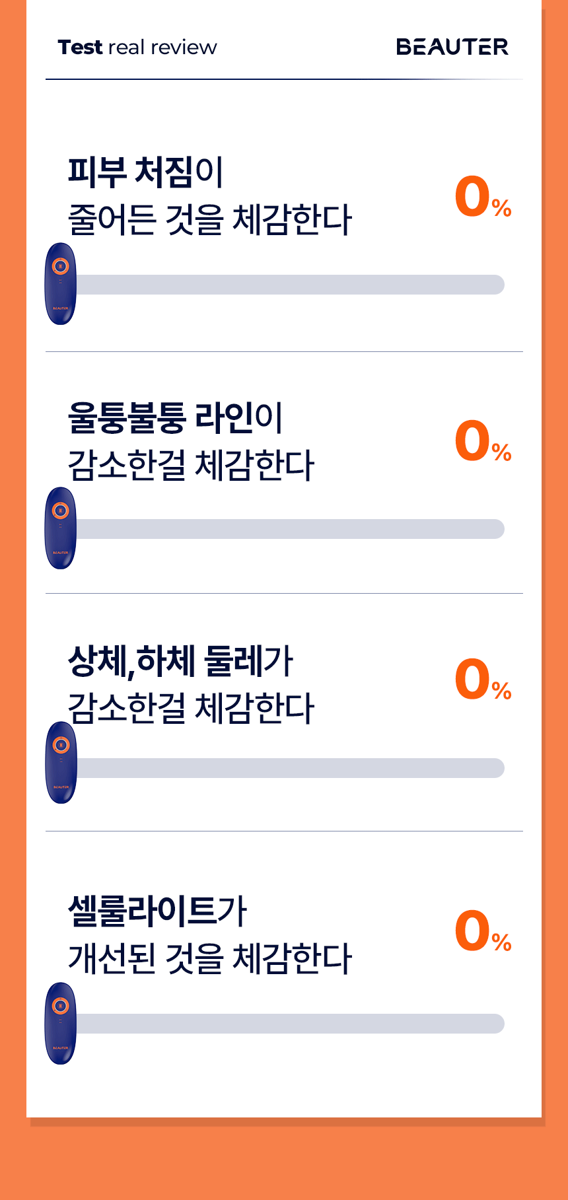Click the device icon on the 셀룰라이트 slider
The width and height of the screenshot is (568, 1200).
click(60, 1024)
